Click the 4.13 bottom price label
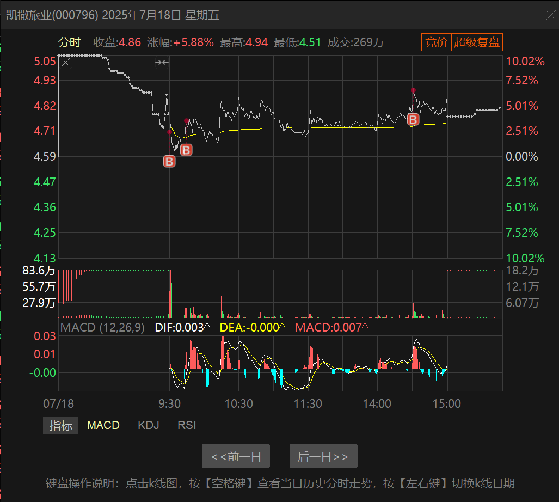The width and height of the screenshot is (559, 502). (x=45, y=258)
